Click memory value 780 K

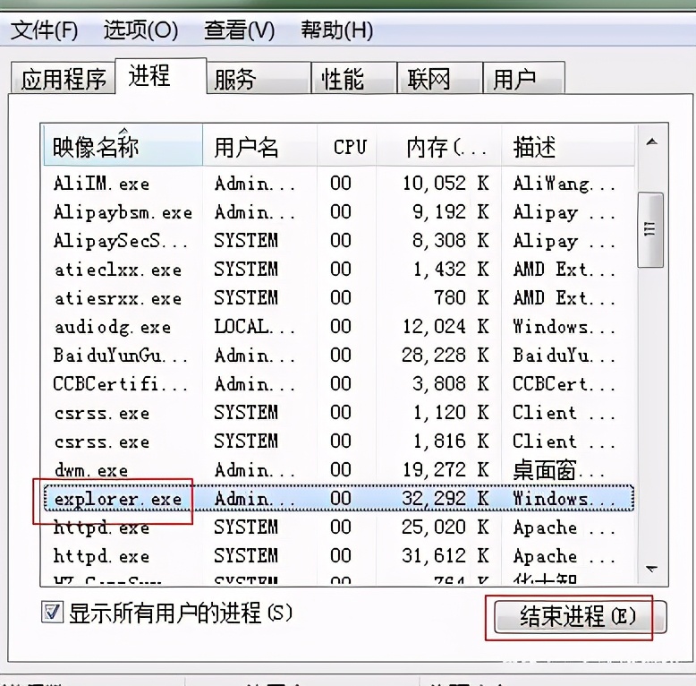click(x=462, y=297)
